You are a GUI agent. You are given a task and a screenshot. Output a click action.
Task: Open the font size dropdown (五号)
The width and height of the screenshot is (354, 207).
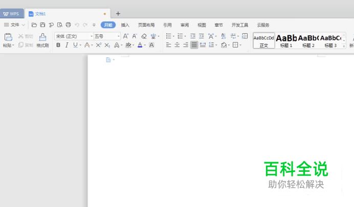tap(106, 36)
